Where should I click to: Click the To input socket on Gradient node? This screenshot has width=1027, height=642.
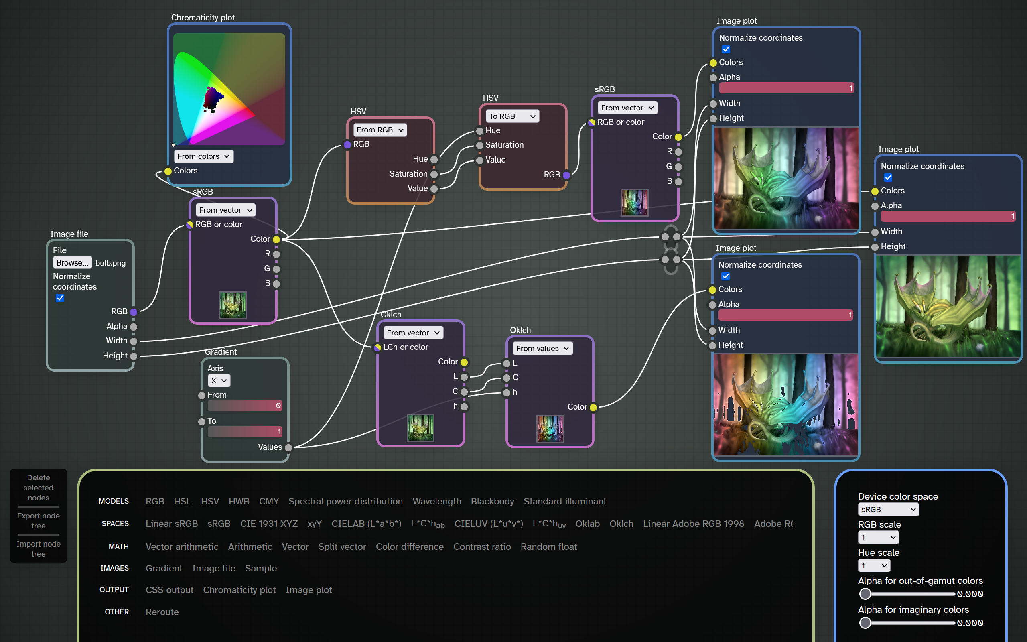202,422
